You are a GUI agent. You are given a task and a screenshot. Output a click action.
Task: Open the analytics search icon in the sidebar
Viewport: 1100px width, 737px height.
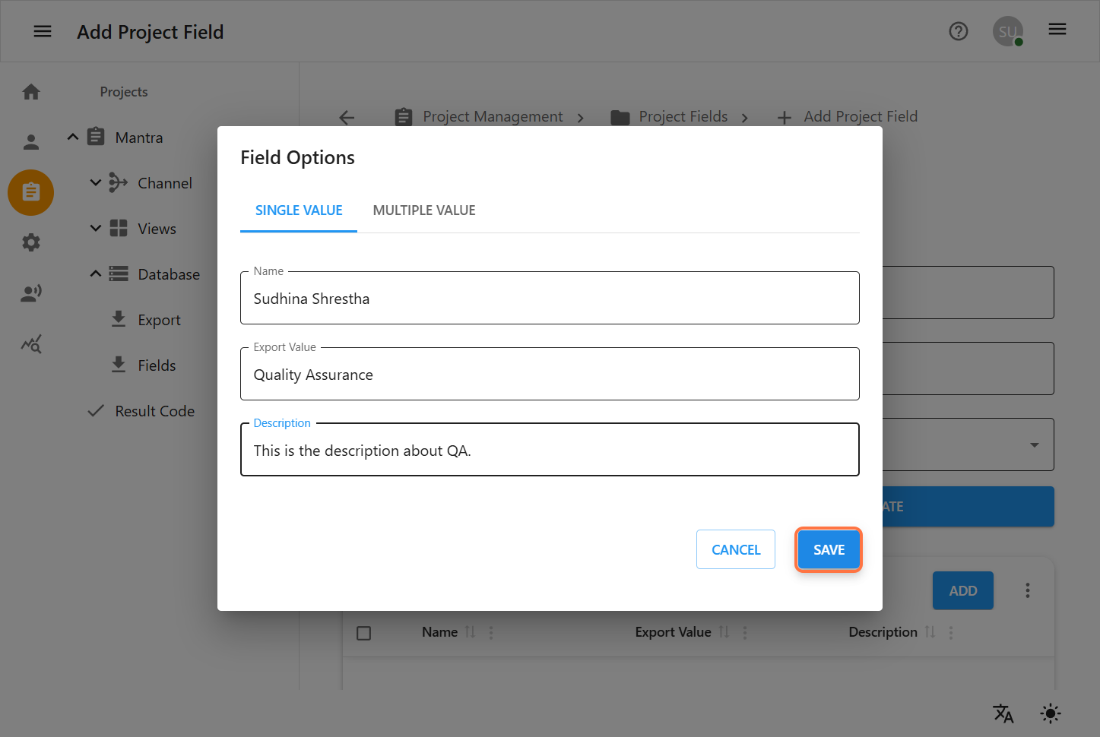click(x=30, y=343)
